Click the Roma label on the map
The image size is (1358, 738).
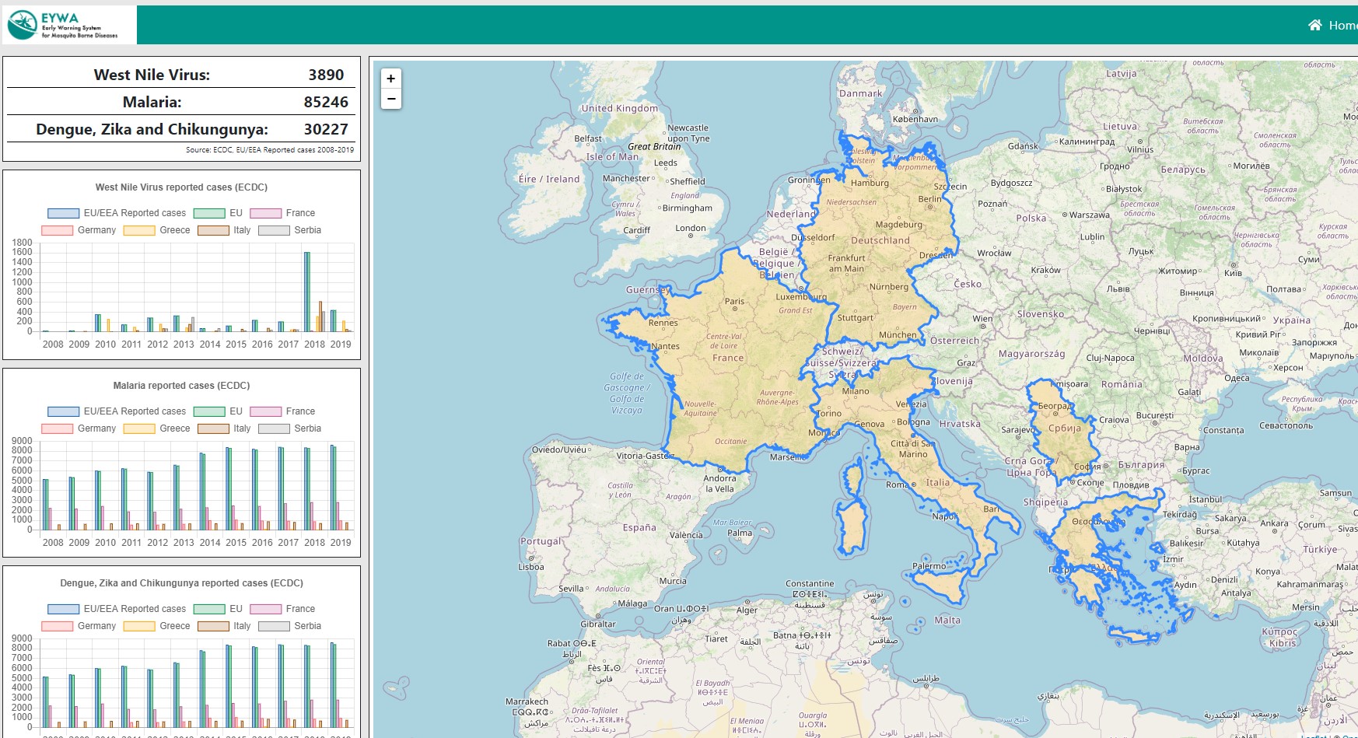(x=896, y=484)
